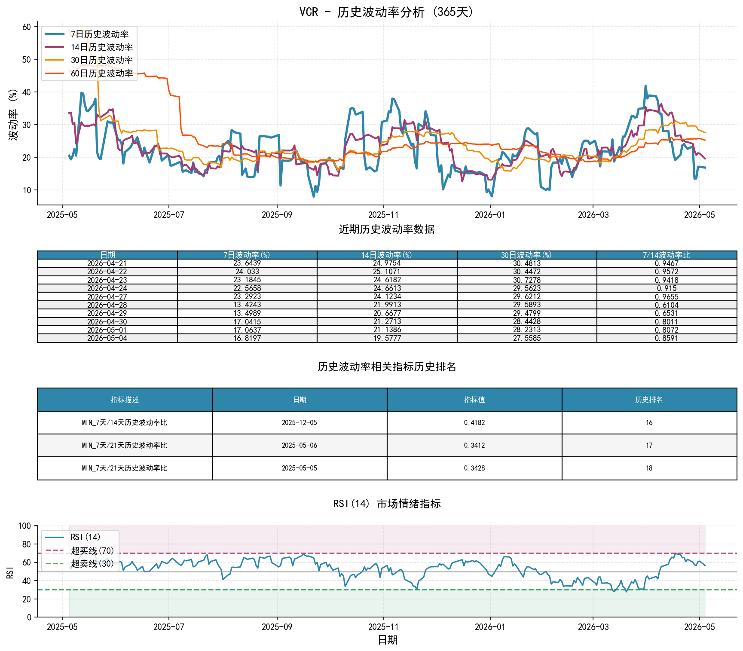Click the 7-day value 23.6439
The image size is (743, 651).
point(247,263)
